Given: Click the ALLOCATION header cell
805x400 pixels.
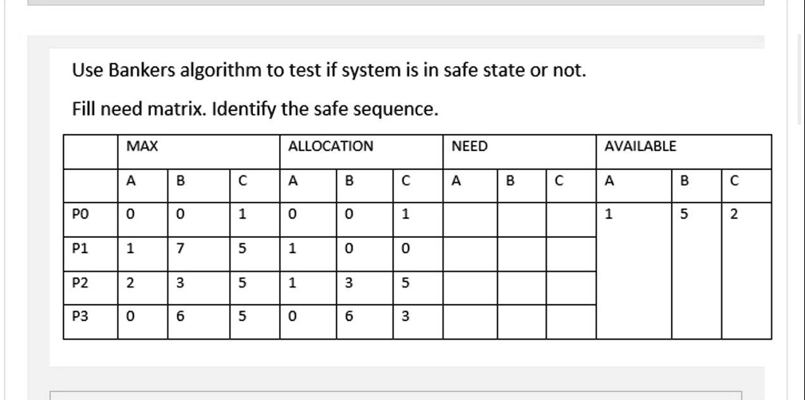Looking at the screenshot, I should click(x=361, y=152).
